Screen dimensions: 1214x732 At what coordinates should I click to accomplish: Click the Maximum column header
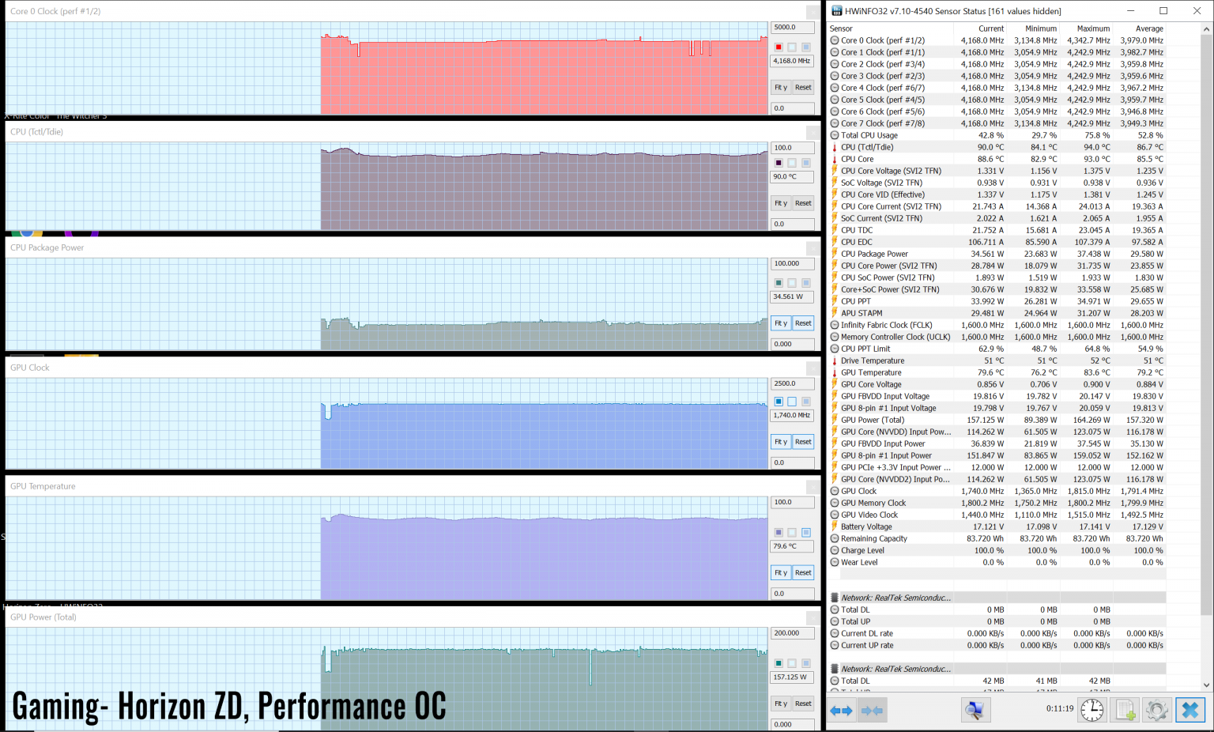click(1093, 28)
